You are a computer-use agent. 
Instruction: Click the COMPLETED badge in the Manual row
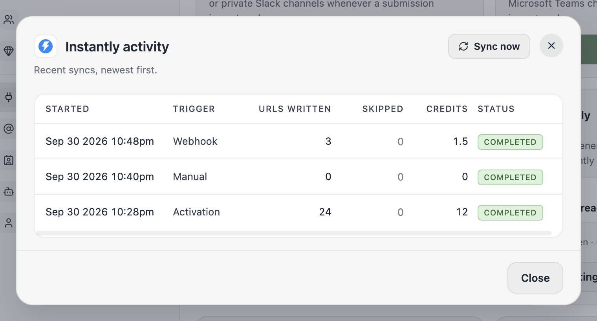(x=510, y=177)
